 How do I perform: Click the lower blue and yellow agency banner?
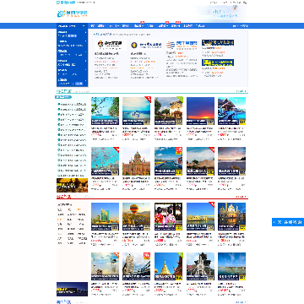[218, 62]
